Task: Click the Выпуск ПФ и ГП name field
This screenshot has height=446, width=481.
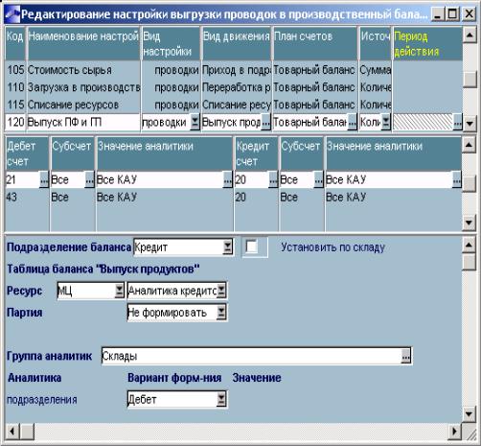Action: [83, 123]
